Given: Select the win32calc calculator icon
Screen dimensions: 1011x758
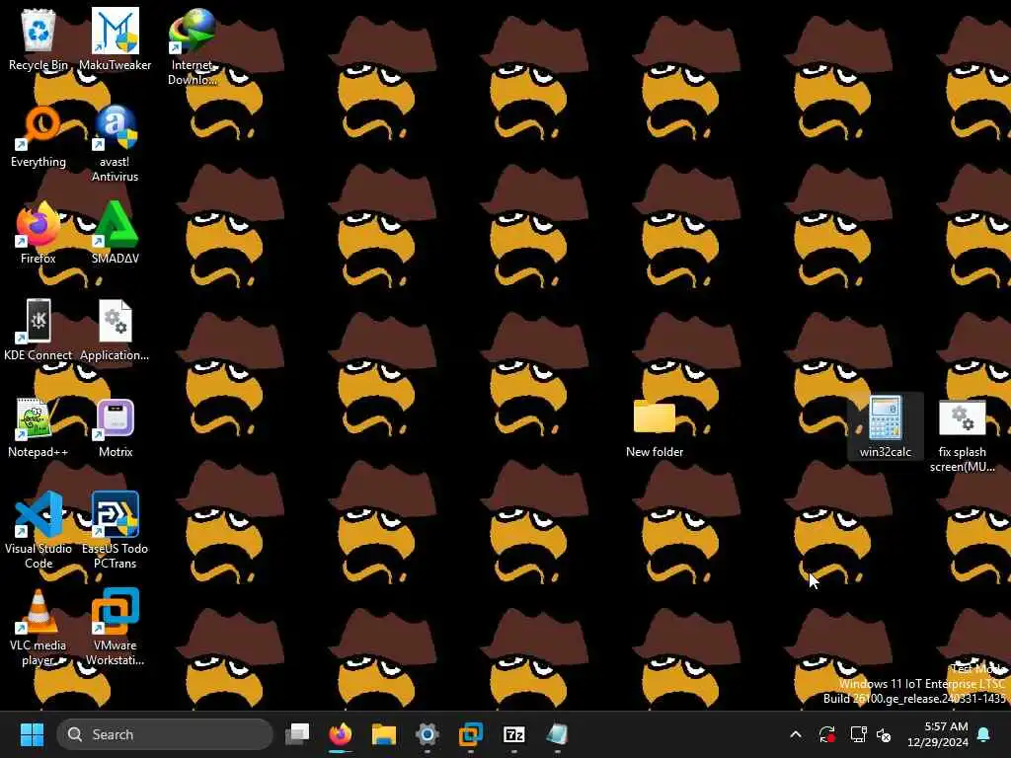Looking at the screenshot, I should point(886,426).
